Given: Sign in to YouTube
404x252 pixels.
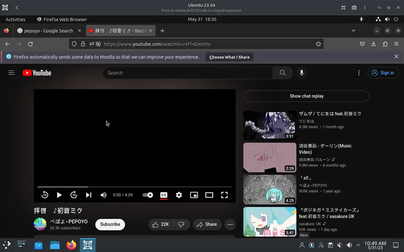Looking at the screenshot, I should click(383, 73).
